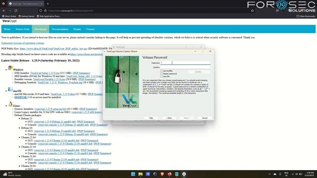Open the weather widget on taskbar

(12, 174)
